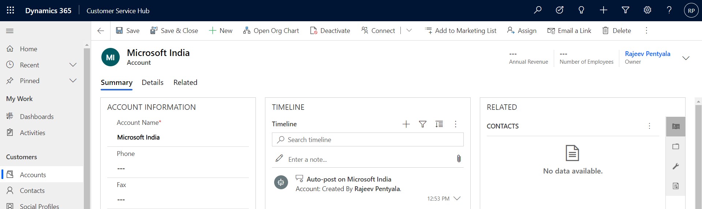The image size is (702, 209).
Task: Open more commands vertical ellipsis in toolbar
Action: tap(646, 31)
